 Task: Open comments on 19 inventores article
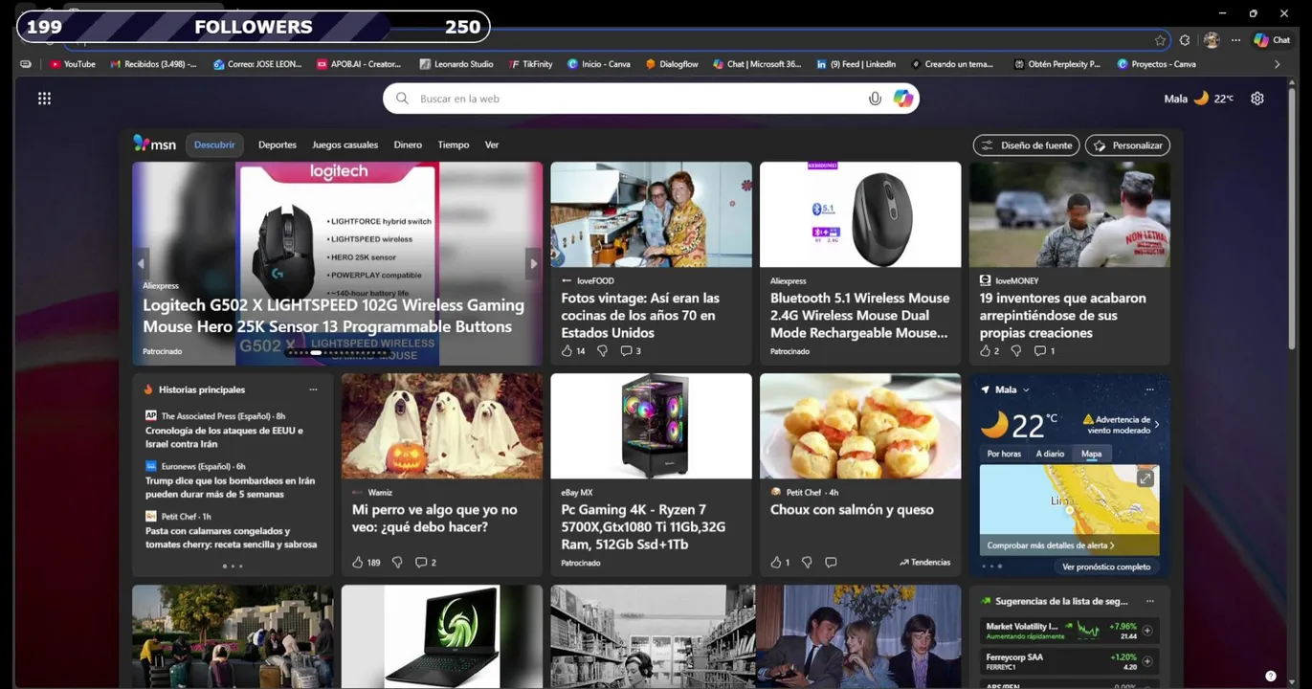tap(1044, 351)
